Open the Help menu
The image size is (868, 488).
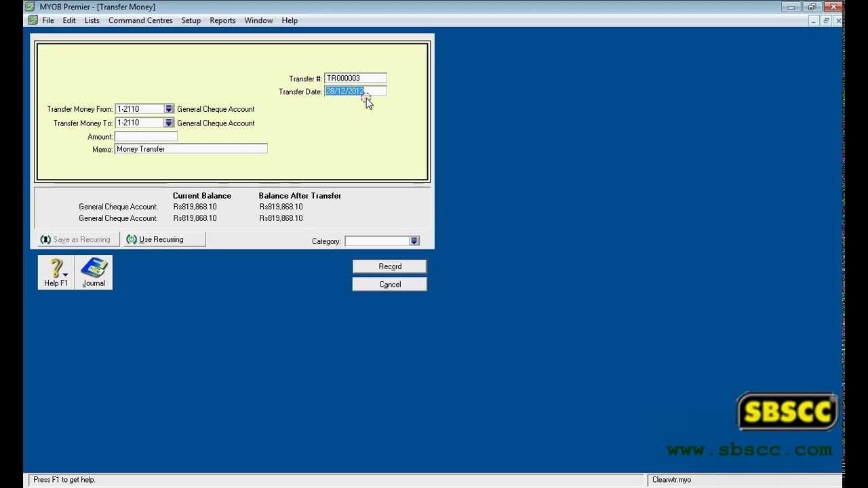[290, 20]
